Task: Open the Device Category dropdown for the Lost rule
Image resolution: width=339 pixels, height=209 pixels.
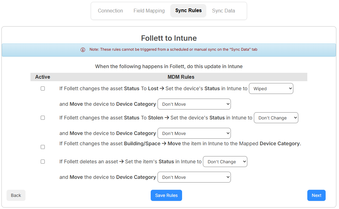Action: 194,104
